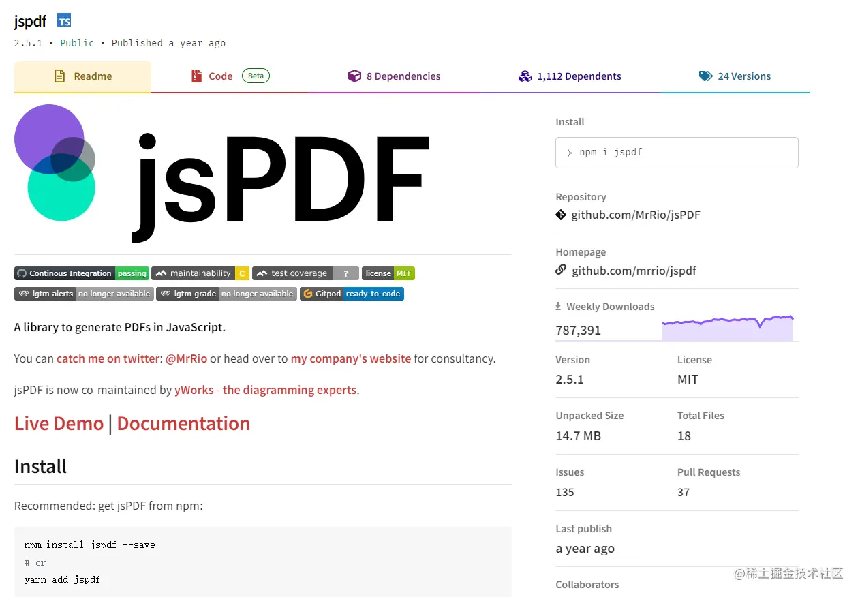Switch to the Code tab

pos(230,76)
